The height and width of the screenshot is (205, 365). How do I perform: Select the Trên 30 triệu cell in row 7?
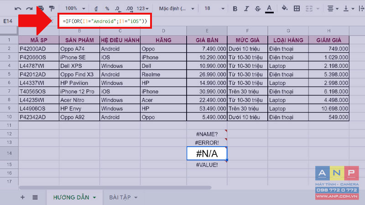tap(247, 92)
